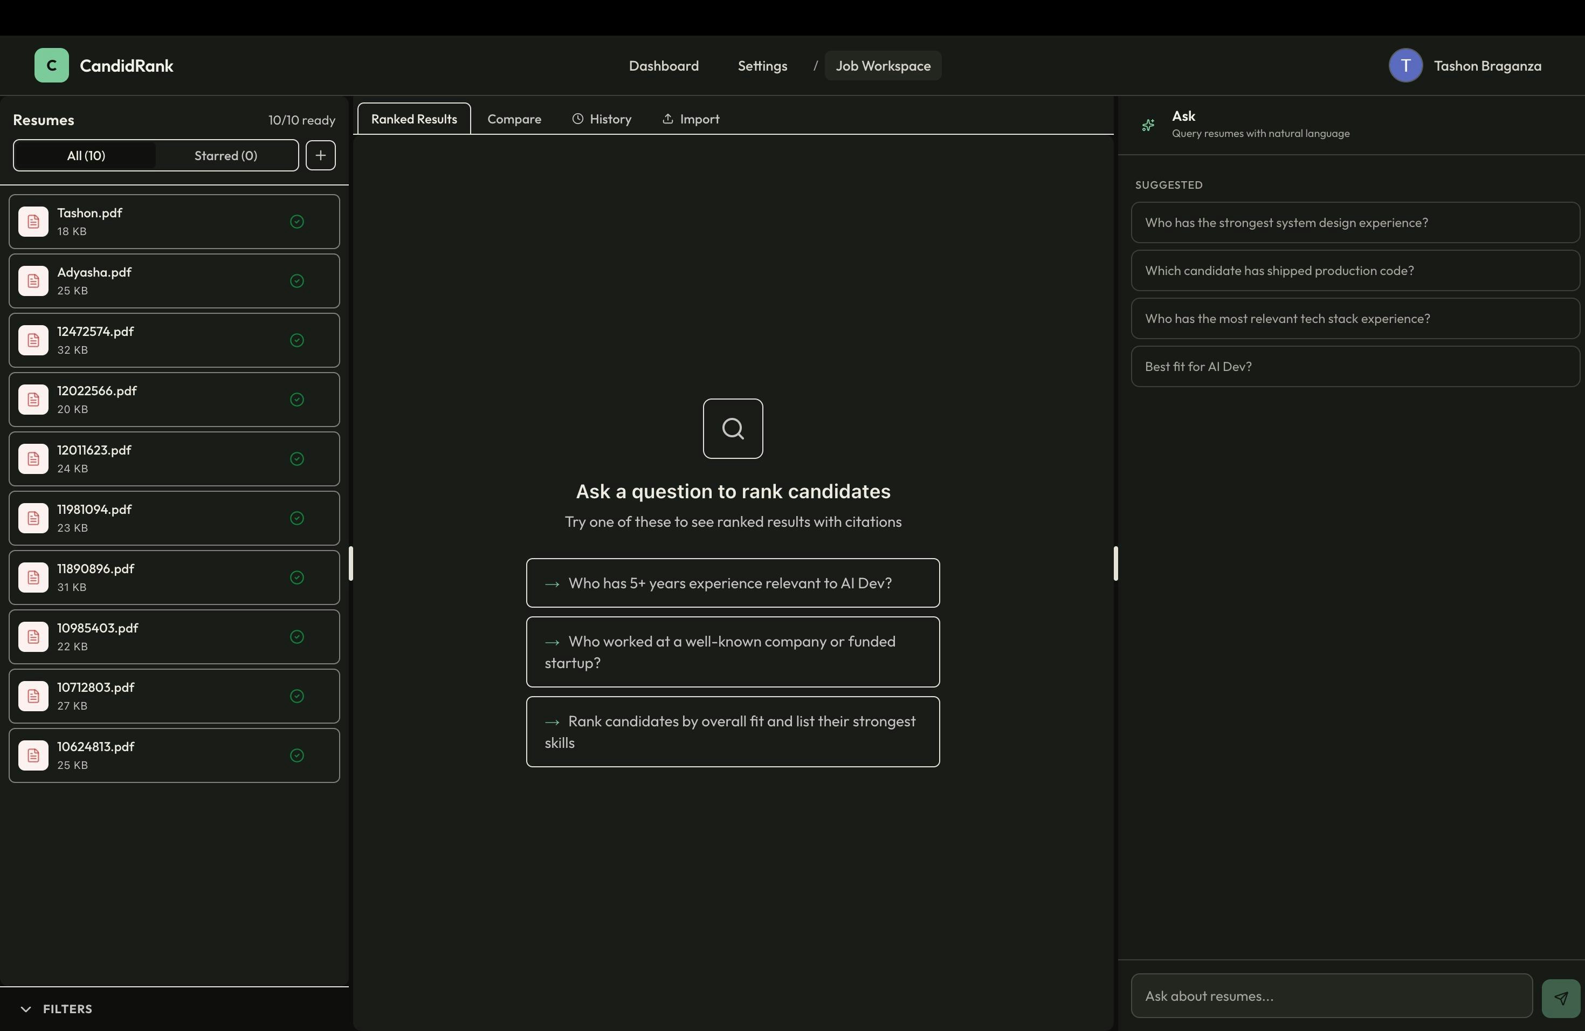This screenshot has height=1031, width=1585.
Task: Choose suggestion 'Best fit for AI Dev?'
Action: click(1355, 366)
